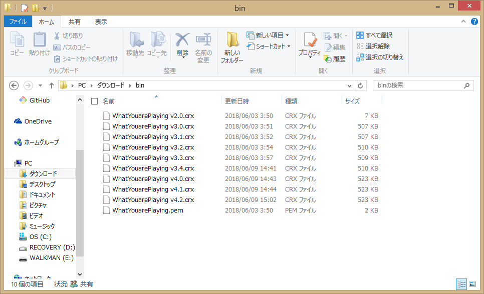The width and height of the screenshot is (484, 294).
Task: Click the Refresh icon beside address bar
Action: tap(361, 85)
